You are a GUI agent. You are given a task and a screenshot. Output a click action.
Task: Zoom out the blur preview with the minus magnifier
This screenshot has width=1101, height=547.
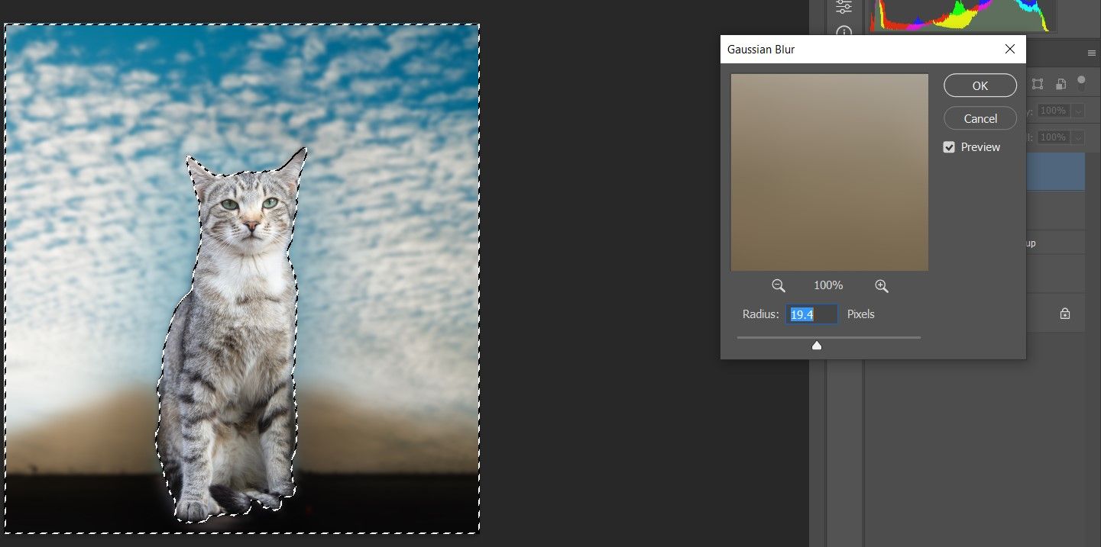click(779, 285)
